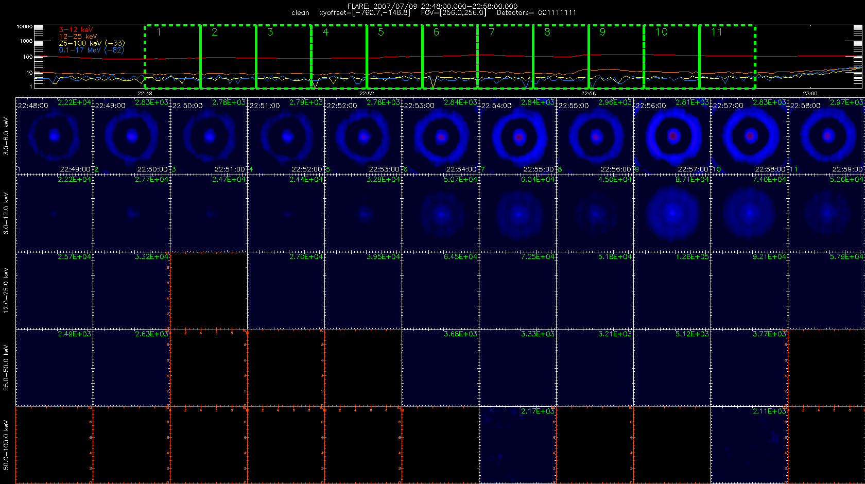Click the peak value 3.32E+04
The image size is (865, 484).
point(152,257)
